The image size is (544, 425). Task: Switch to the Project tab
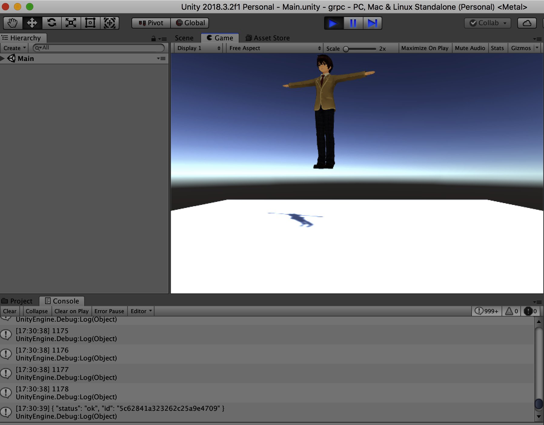[x=17, y=301]
